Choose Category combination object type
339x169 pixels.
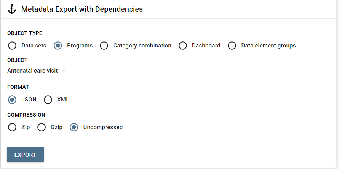[x=104, y=46]
